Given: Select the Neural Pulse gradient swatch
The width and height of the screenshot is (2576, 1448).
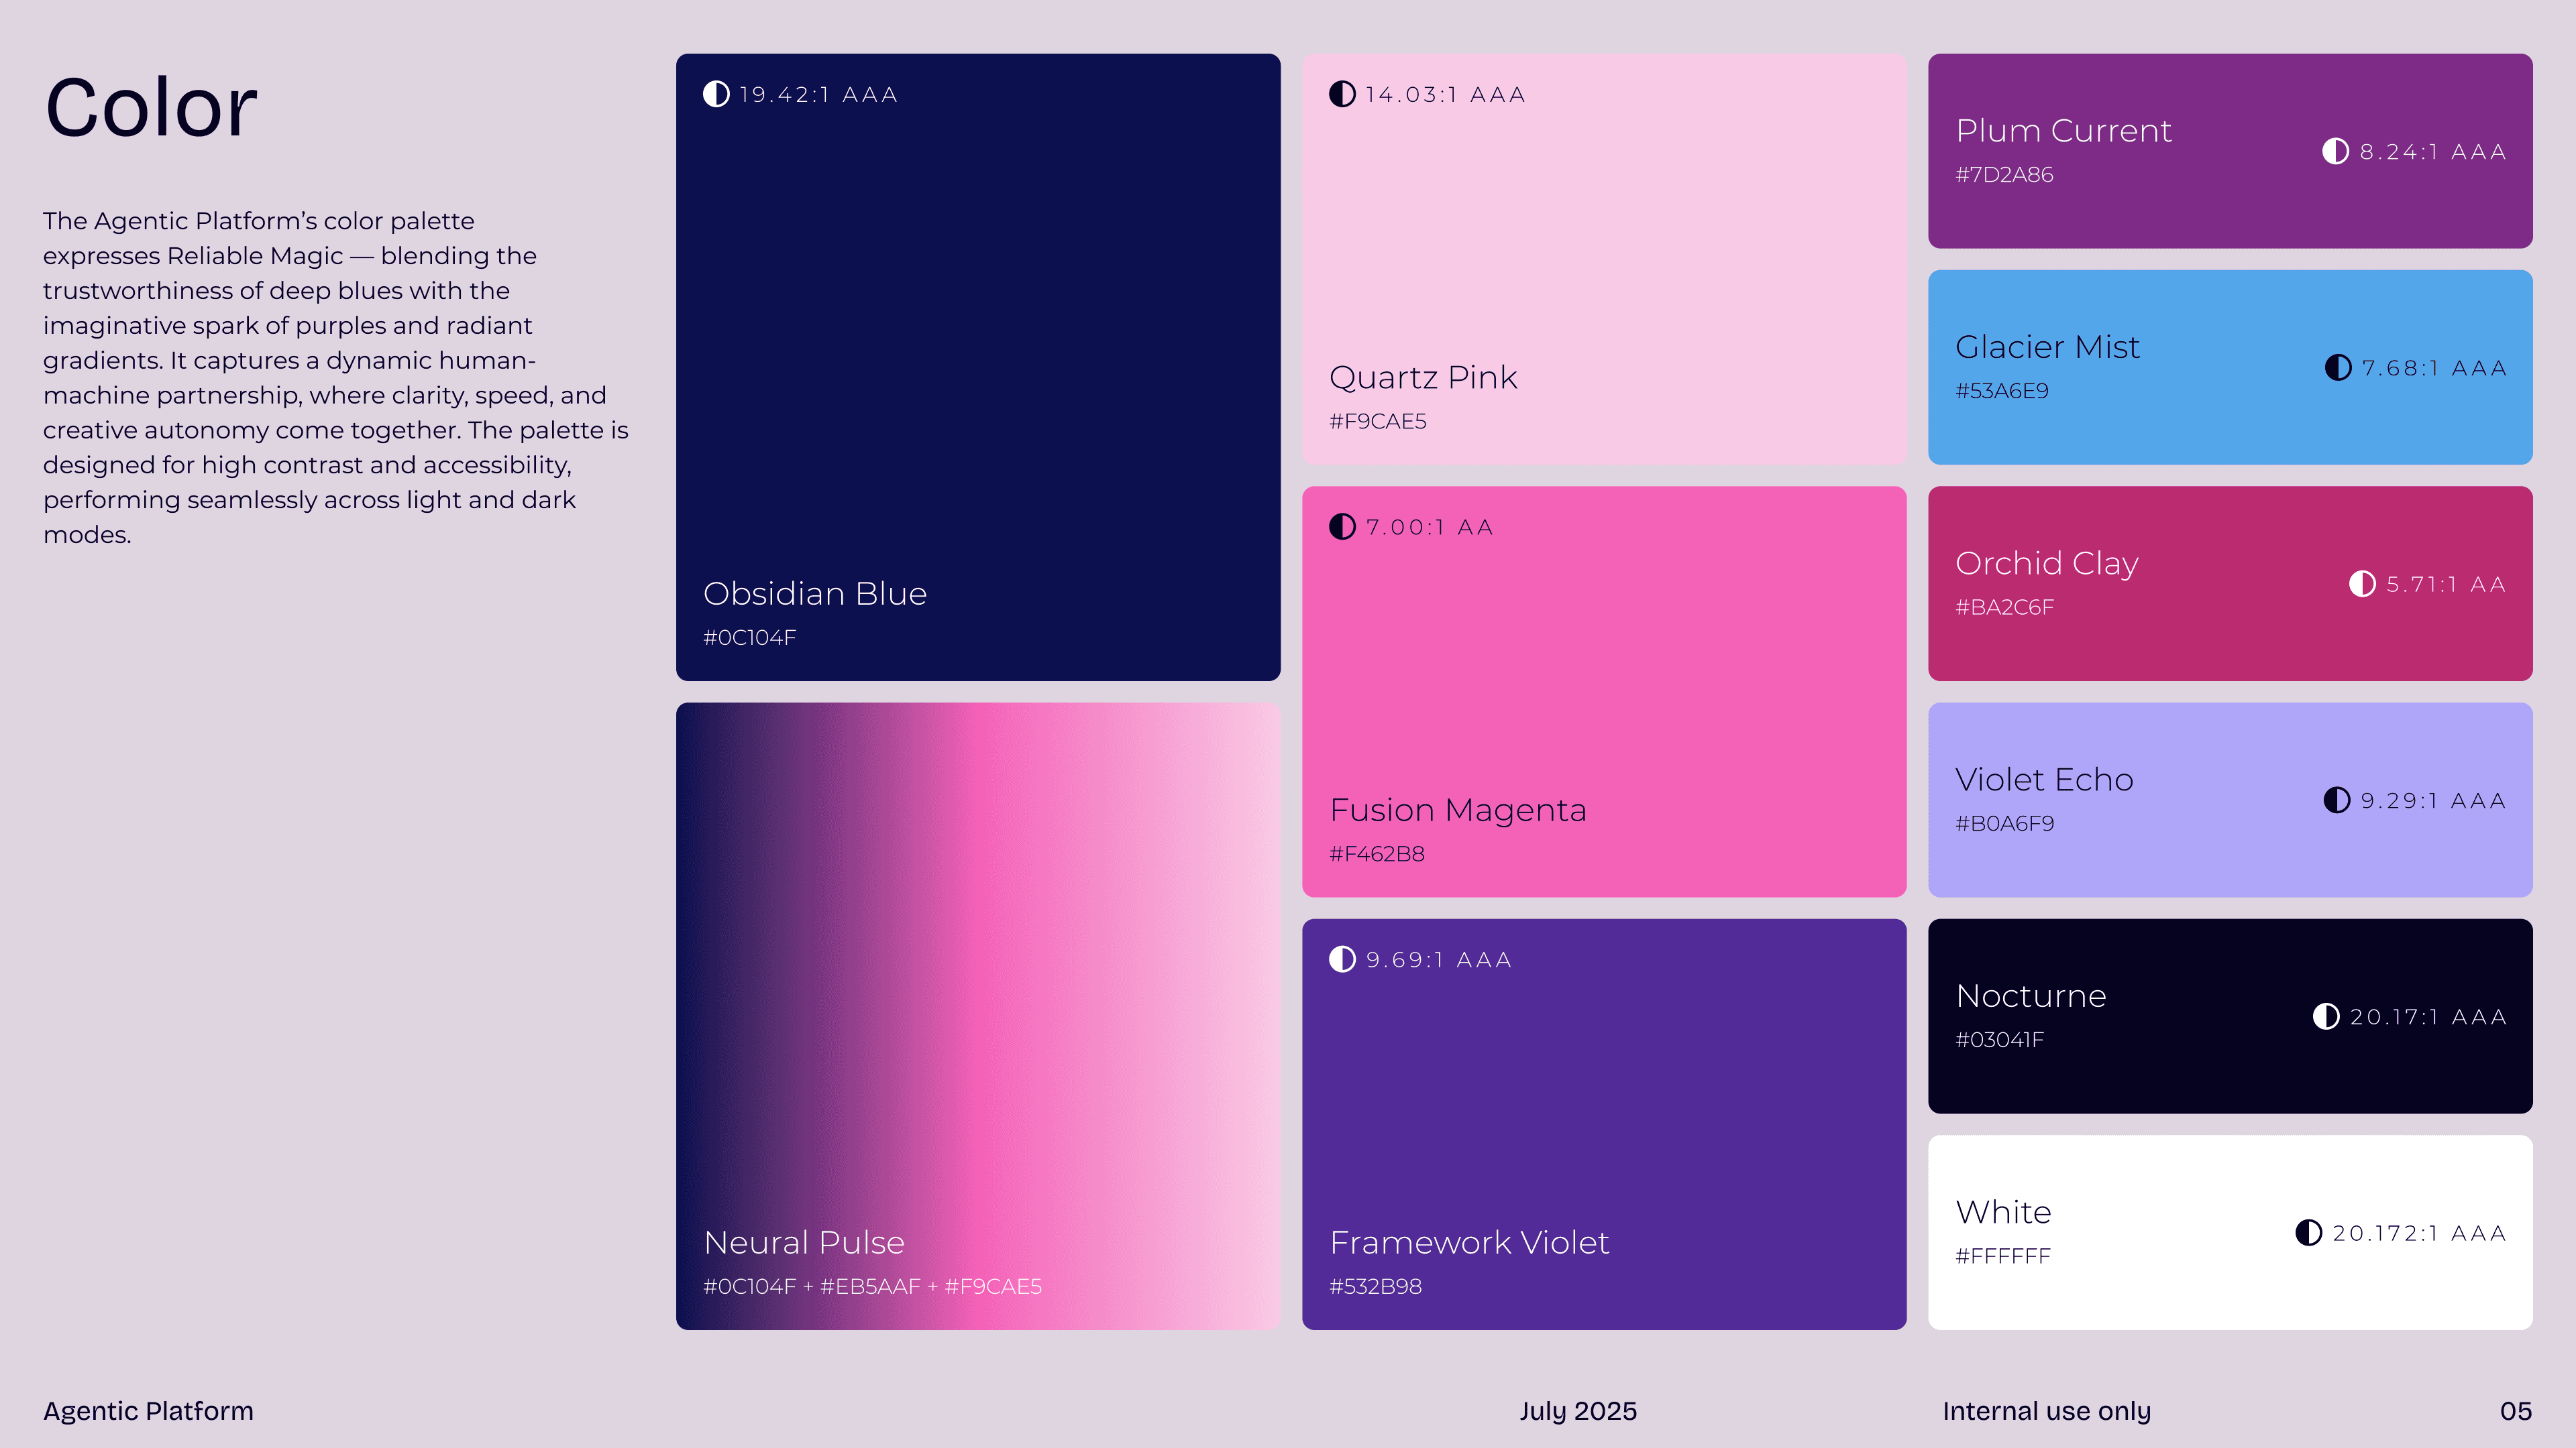Looking at the screenshot, I should tap(978, 1016).
